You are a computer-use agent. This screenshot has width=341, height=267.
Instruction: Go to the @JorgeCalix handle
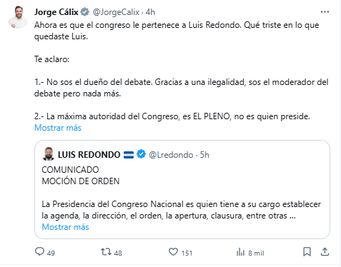(116, 12)
